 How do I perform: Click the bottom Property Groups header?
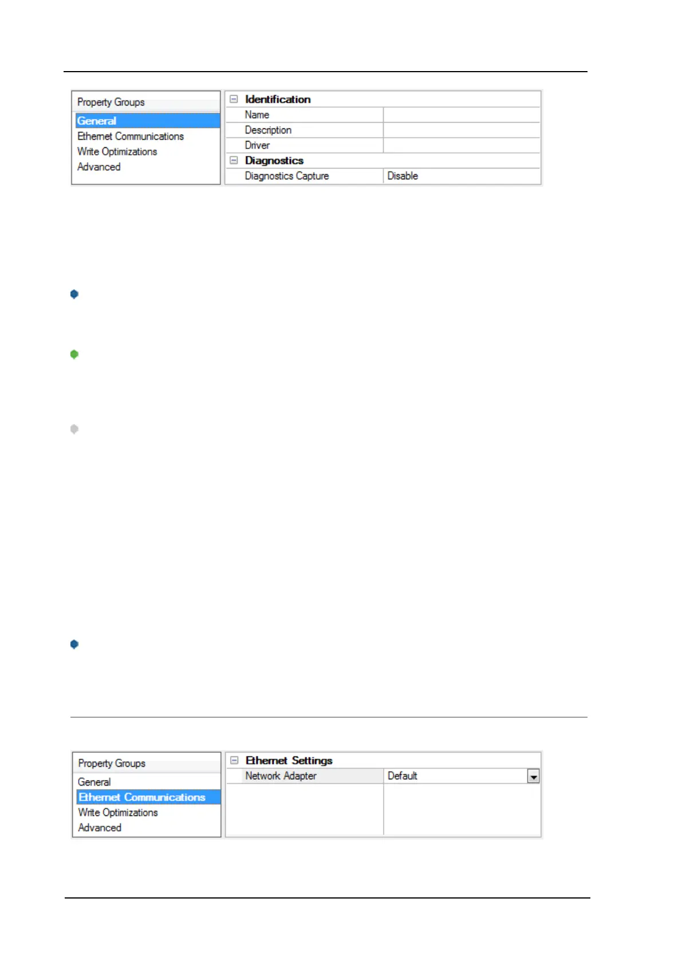112,763
